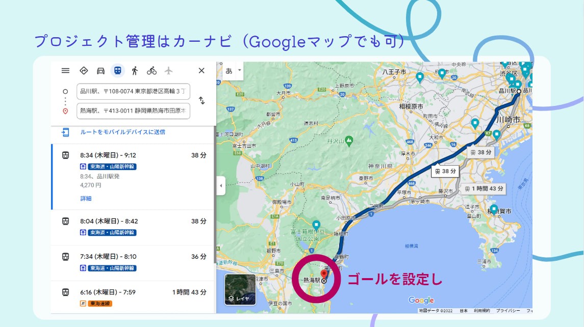Edit the 熱海駅 destination field
The width and height of the screenshot is (584, 327).
133,111
